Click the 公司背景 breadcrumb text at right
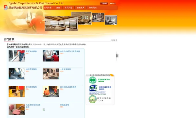This screenshot has height=118, width=196. pyautogui.click(x=114, y=40)
